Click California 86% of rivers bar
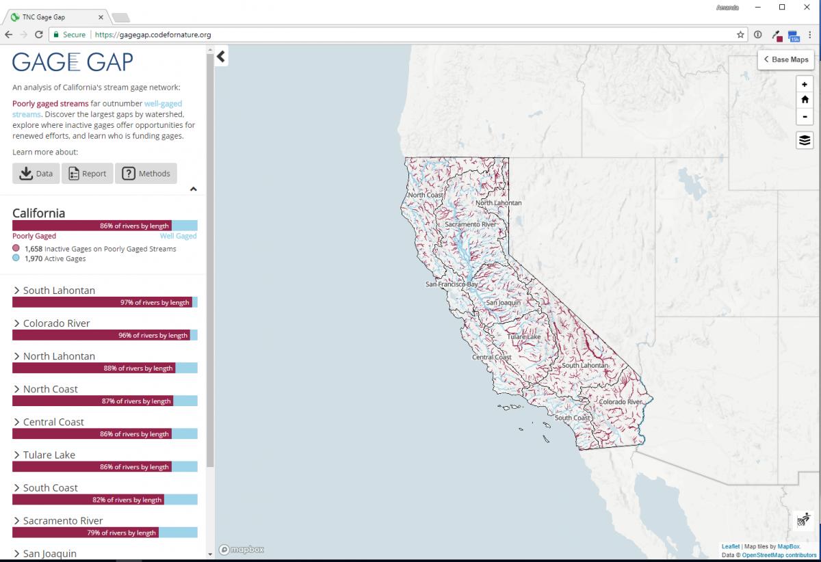 pyautogui.click(x=105, y=226)
